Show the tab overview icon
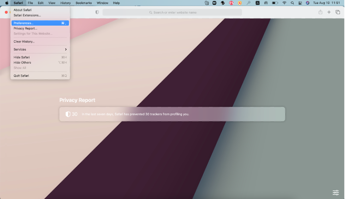The image size is (345, 199). click(x=338, y=12)
